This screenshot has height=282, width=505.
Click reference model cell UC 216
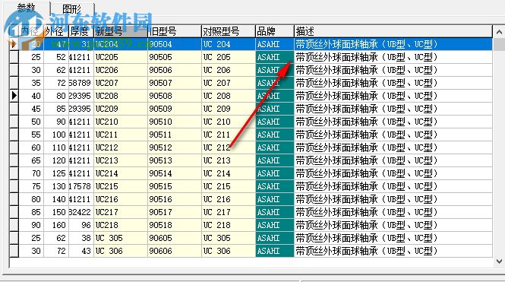[229, 199]
